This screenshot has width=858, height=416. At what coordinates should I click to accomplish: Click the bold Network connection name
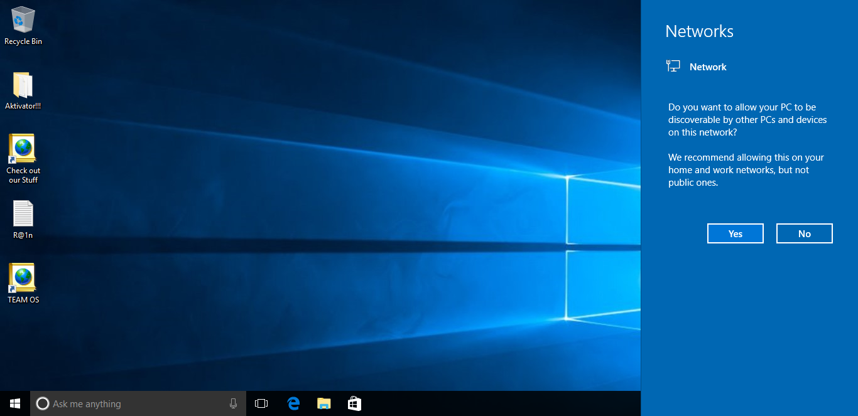tap(708, 67)
